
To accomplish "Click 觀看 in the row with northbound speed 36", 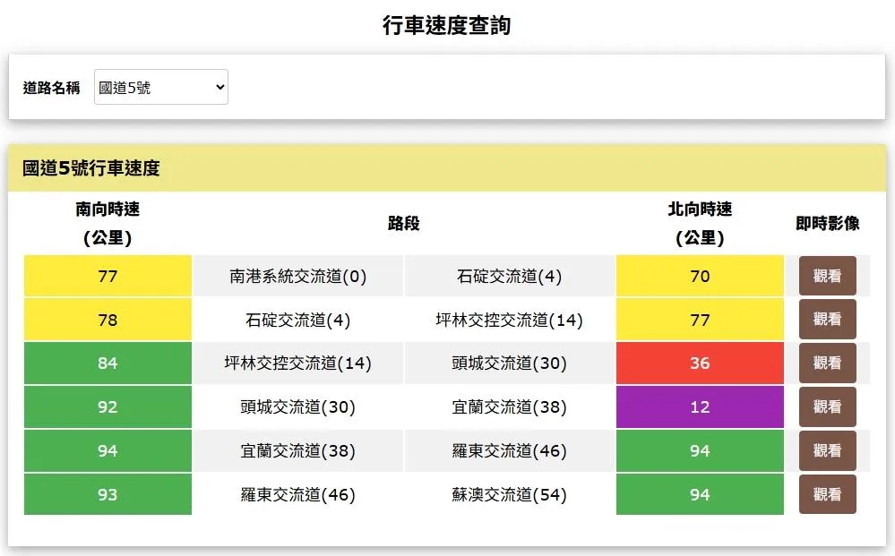I will pos(827,363).
